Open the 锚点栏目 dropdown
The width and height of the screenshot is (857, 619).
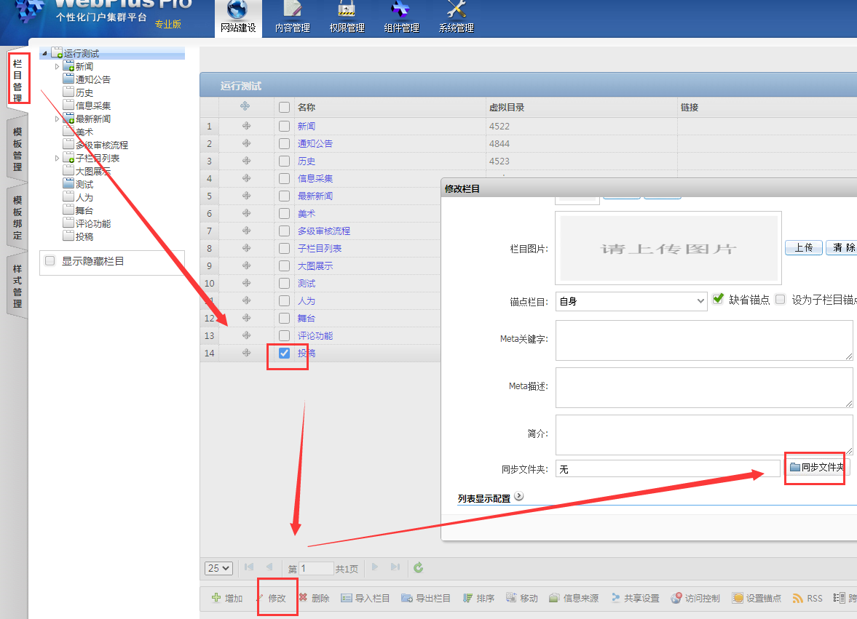[631, 301]
